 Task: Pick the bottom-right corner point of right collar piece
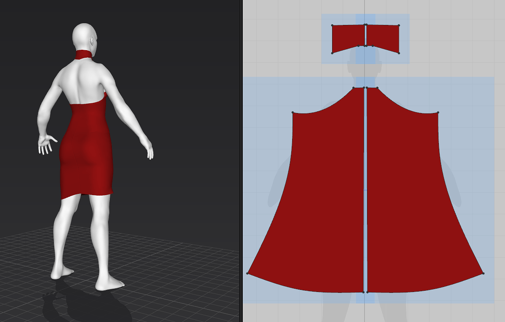pyautogui.click(x=399, y=53)
